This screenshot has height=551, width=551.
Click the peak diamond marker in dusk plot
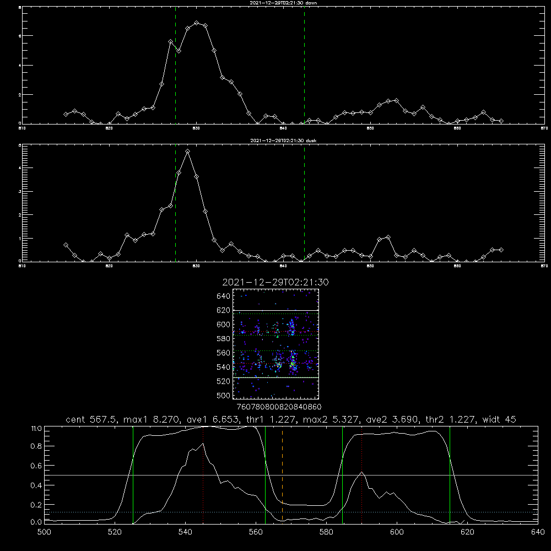pyautogui.click(x=188, y=152)
